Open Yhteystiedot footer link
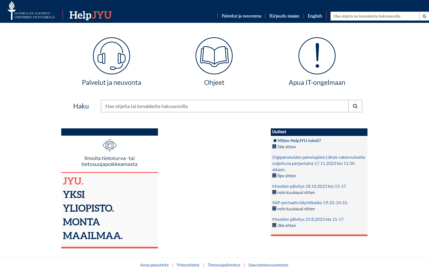This screenshot has width=429, height=271. pyautogui.click(x=188, y=265)
